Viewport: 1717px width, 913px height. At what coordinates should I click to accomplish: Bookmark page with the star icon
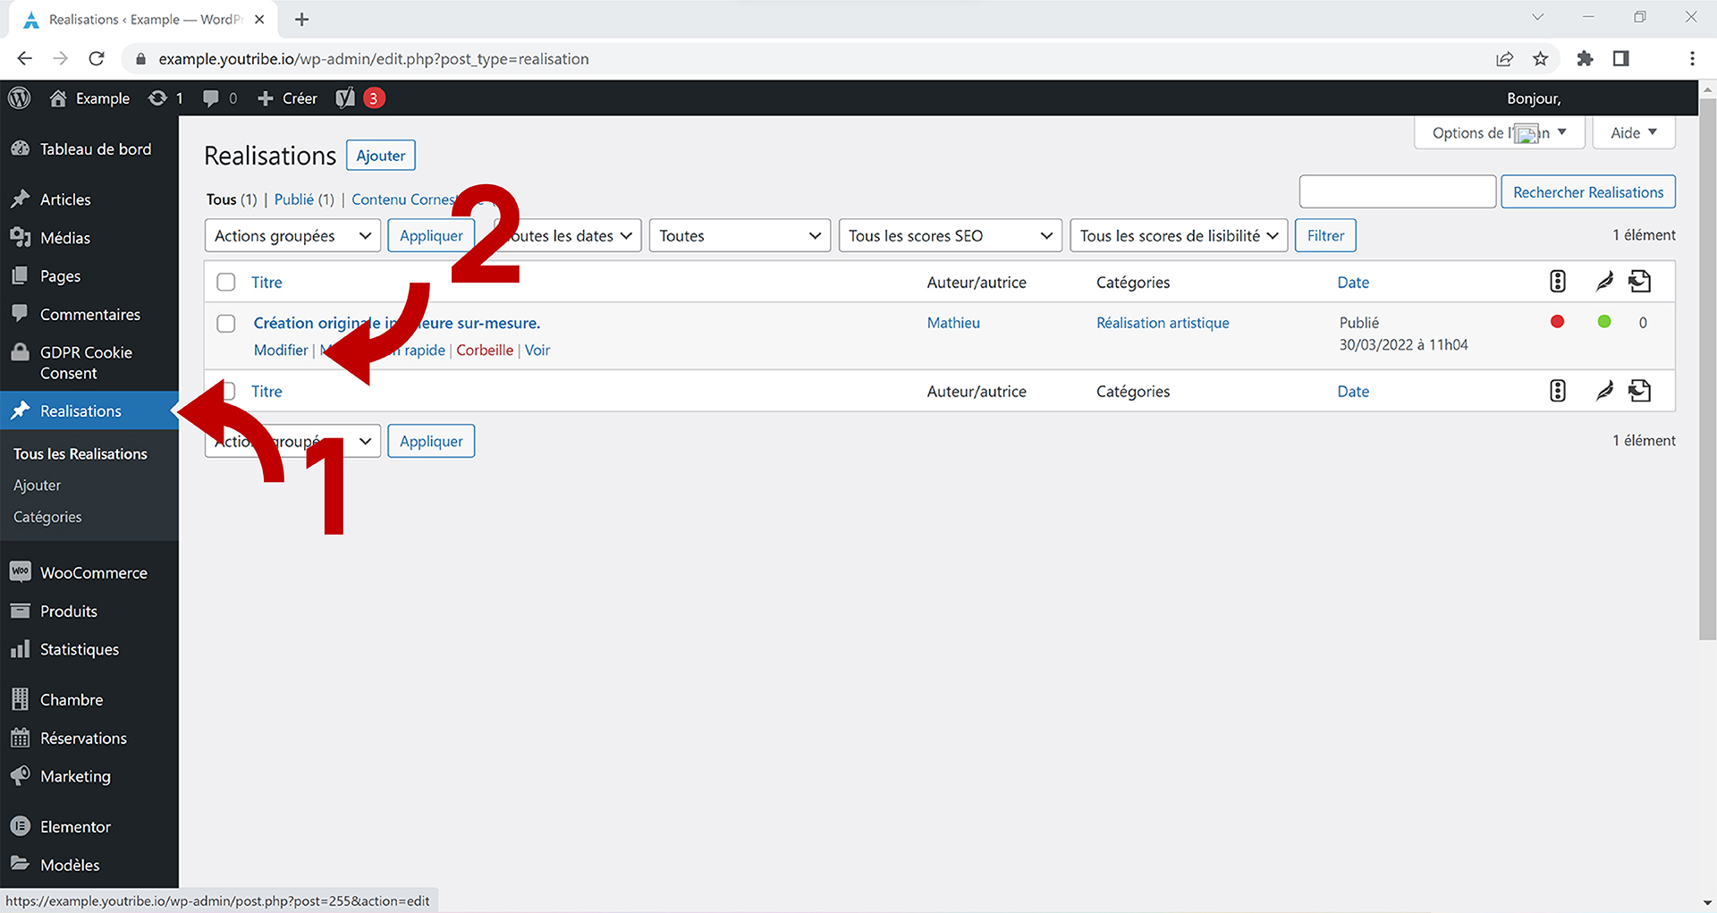pos(1540,59)
